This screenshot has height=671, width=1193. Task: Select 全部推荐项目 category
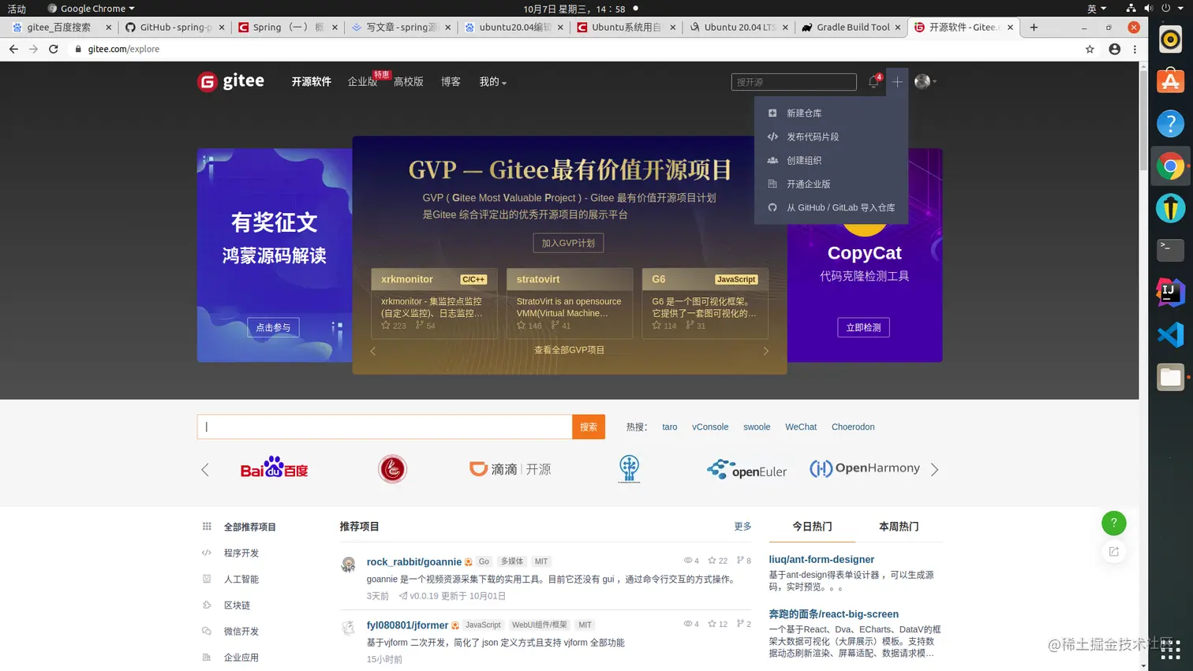pyautogui.click(x=249, y=527)
